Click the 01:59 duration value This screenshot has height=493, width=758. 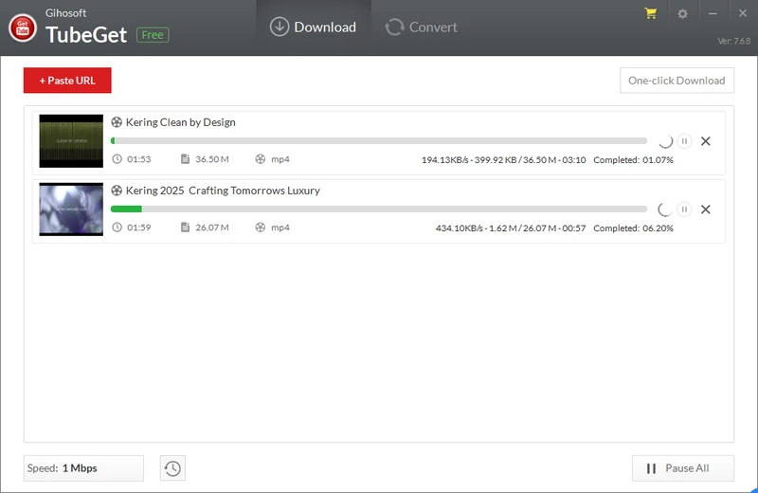point(138,227)
